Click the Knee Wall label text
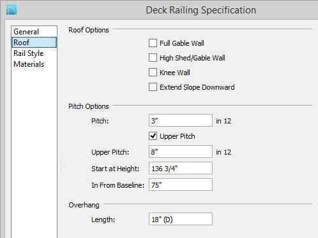Viewport: 318px width, 238px height. tap(175, 73)
